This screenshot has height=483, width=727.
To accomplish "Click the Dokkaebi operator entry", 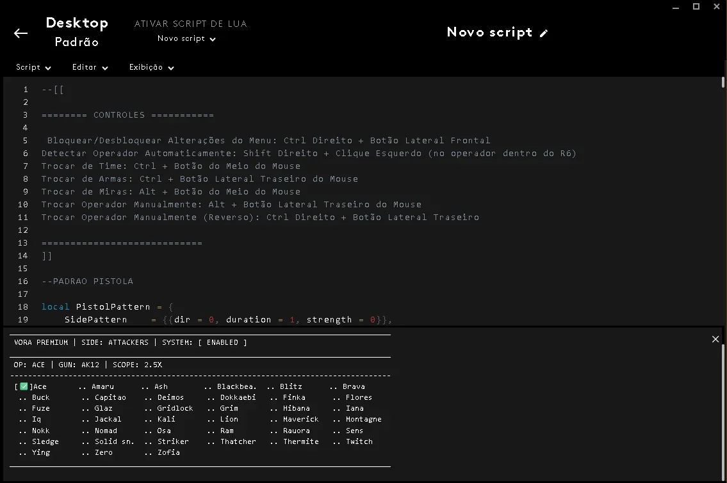I will tap(238, 397).
